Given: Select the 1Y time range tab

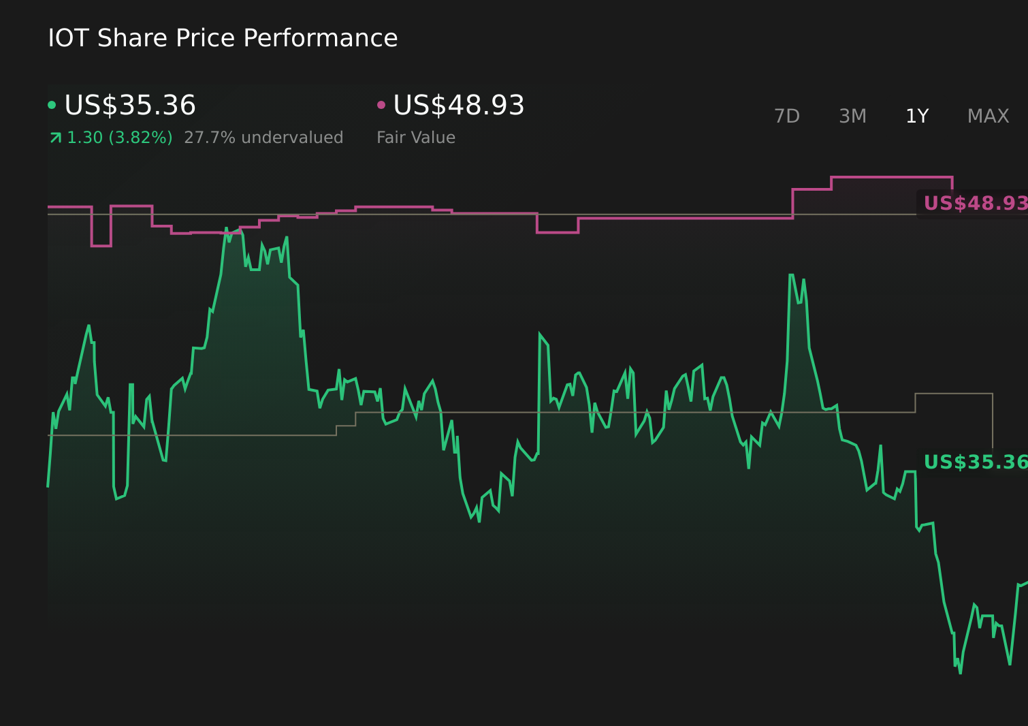Looking at the screenshot, I should (x=916, y=116).
